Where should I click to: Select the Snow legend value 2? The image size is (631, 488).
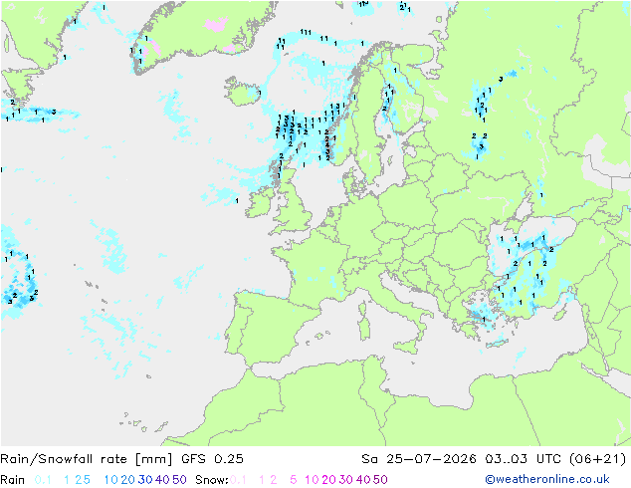pos(274,480)
